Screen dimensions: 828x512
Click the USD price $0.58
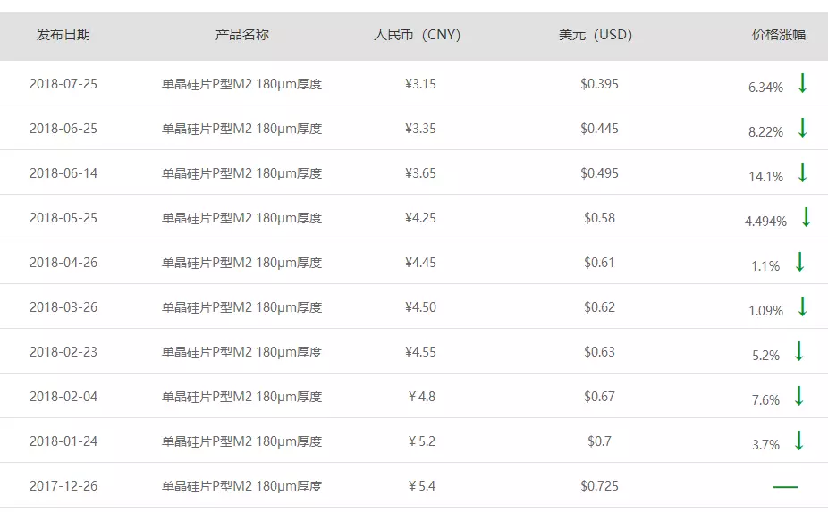pos(599,218)
